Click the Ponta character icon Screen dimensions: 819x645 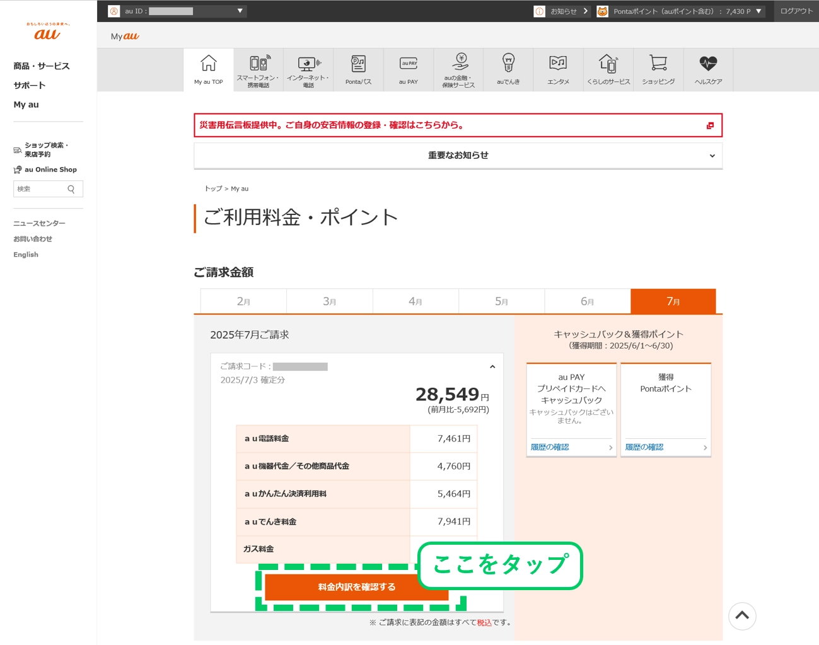[x=603, y=11]
